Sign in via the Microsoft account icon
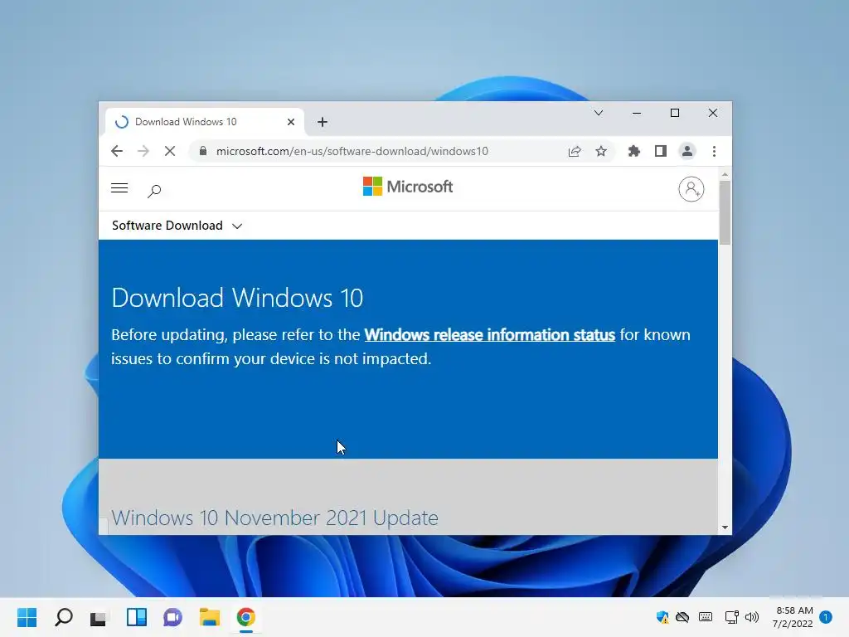This screenshot has width=849, height=637. [691, 189]
